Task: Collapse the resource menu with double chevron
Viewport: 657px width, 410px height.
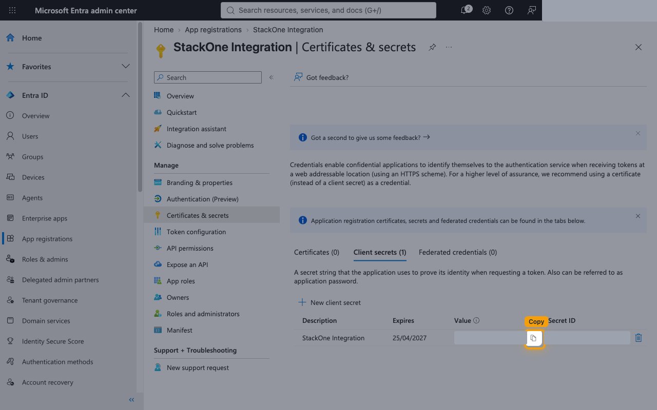Action: pos(272,77)
